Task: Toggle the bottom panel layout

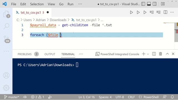Action: click(149, 4)
